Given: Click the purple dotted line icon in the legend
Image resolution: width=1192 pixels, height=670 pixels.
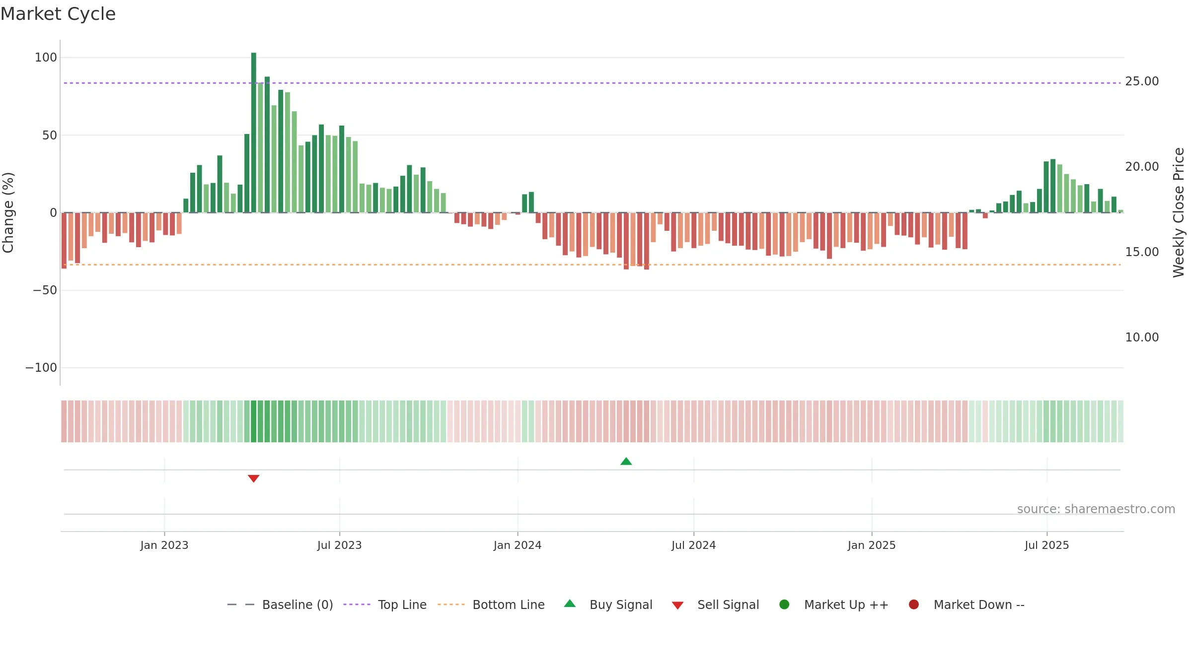Looking at the screenshot, I should (357, 604).
